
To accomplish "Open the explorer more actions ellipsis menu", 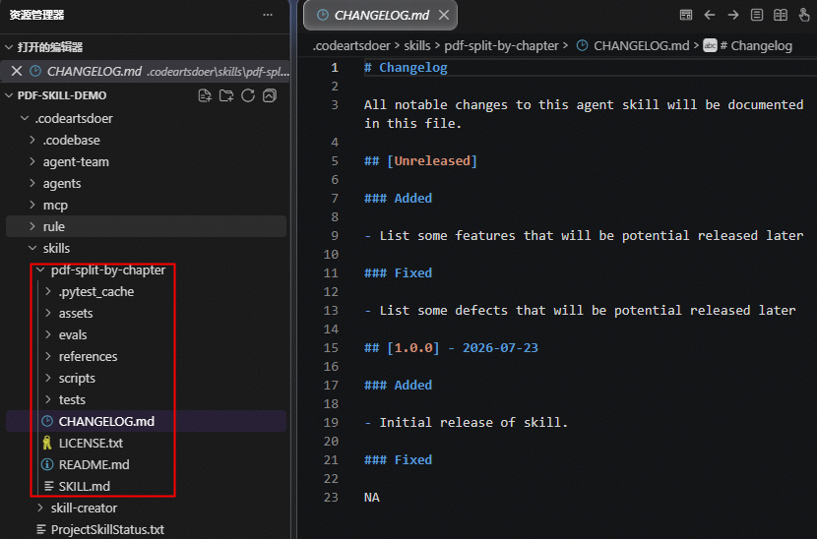I will point(268,15).
